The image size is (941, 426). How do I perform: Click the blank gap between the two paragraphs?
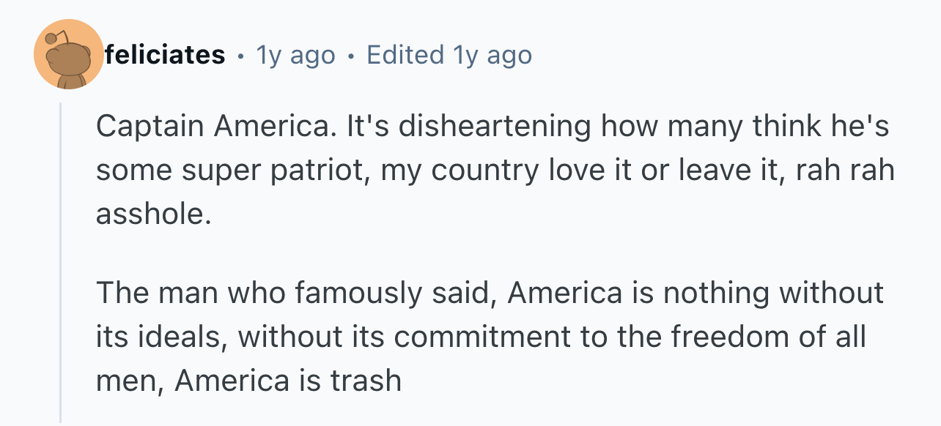pos(440,253)
